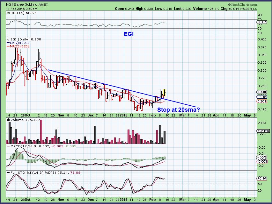Click the 58.67 RSI value tag on right axis
The height and width of the screenshot is (204, 272).
[262, 22]
